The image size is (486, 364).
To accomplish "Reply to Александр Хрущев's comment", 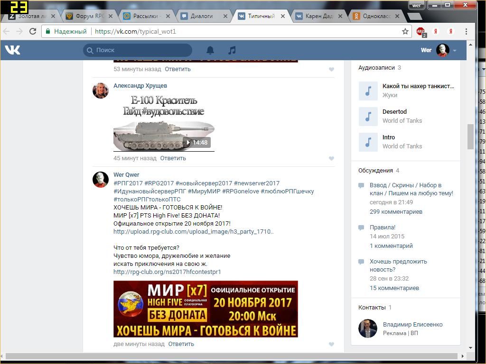I will (x=173, y=158).
